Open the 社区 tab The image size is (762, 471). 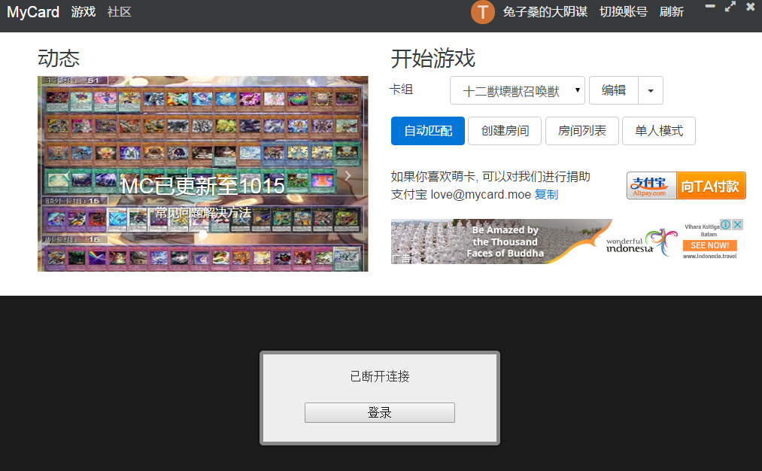point(120,12)
